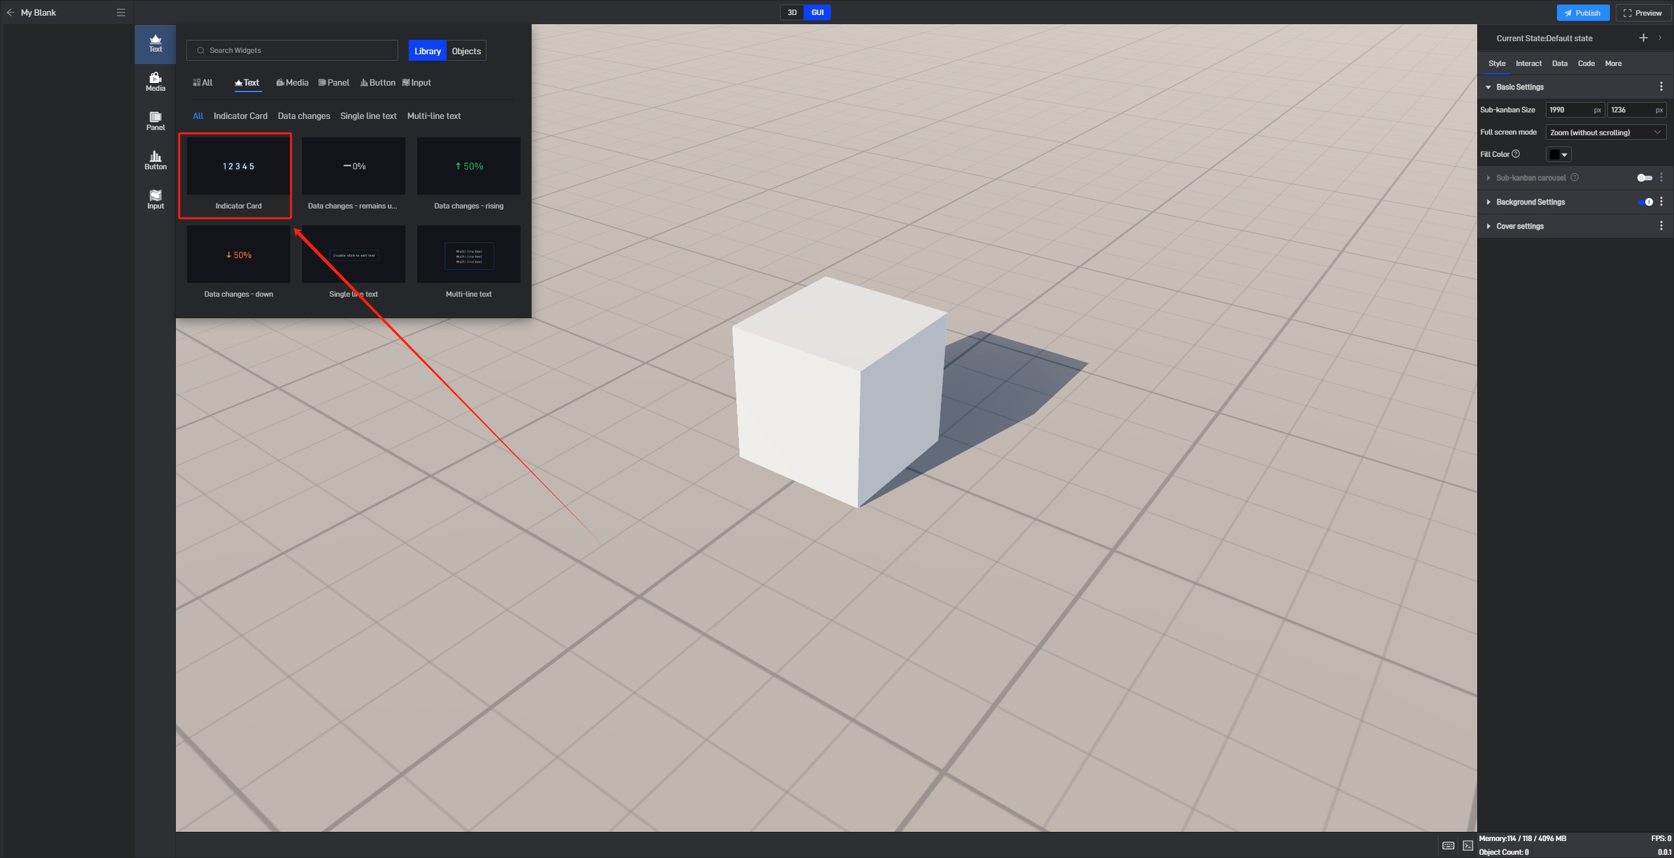Image resolution: width=1674 pixels, height=858 pixels.
Task: Open the Fill Color dropdown arrow
Action: [1564, 155]
